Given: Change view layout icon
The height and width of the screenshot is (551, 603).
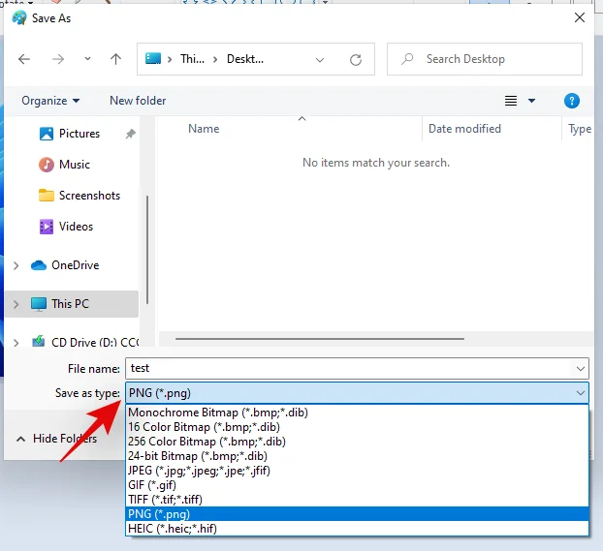Looking at the screenshot, I should pyautogui.click(x=511, y=101).
